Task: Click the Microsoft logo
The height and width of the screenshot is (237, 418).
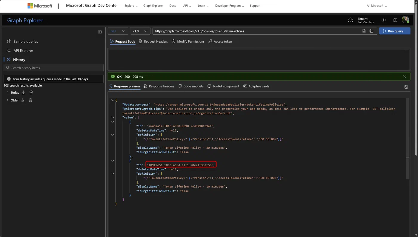Action: click(40, 6)
